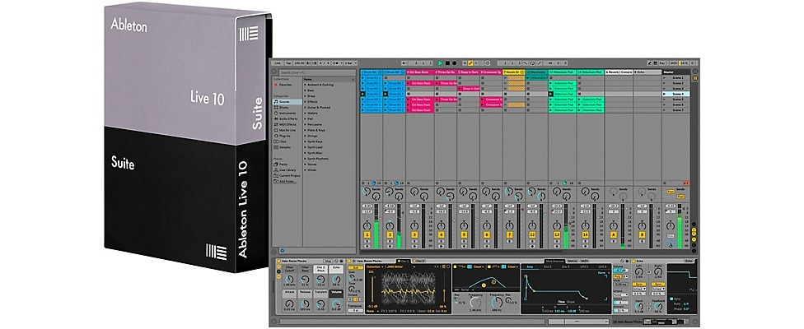Deactivate track 1 with its yellow activator

pyautogui.click(x=367, y=235)
